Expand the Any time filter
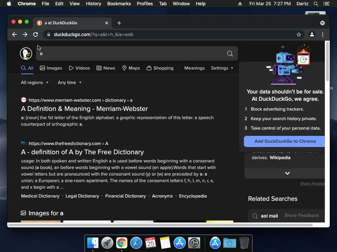The width and height of the screenshot is (337, 252). (x=70, y=82)
